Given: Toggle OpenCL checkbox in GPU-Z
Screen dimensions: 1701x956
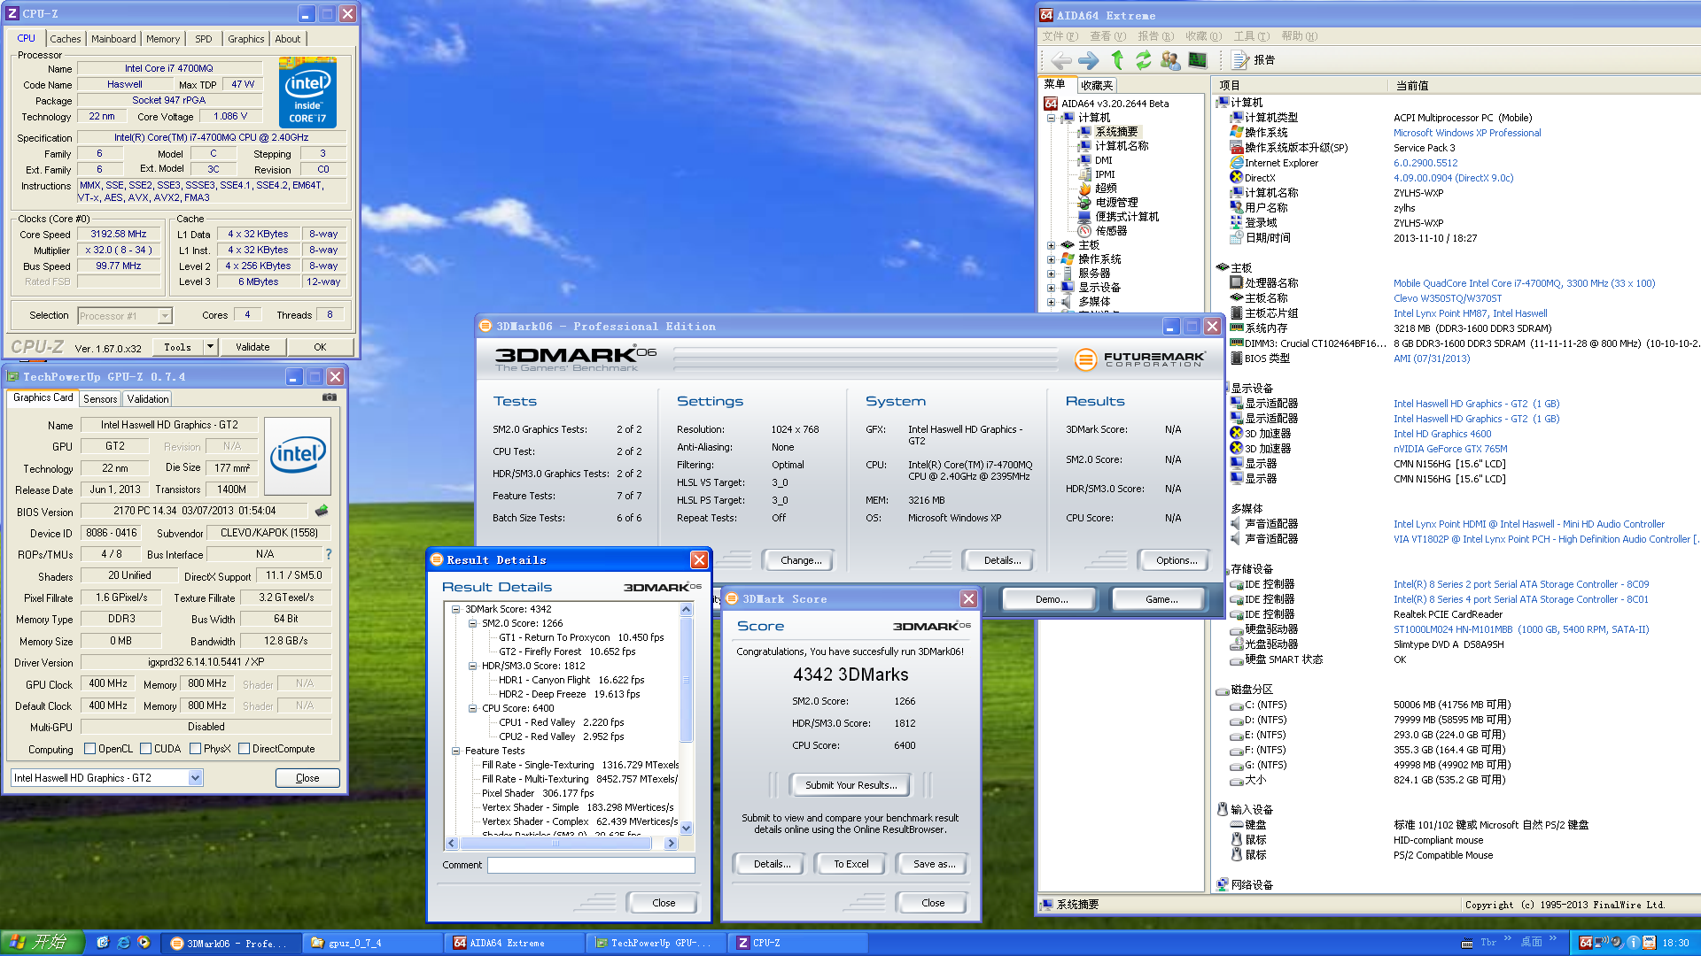Looking at the screenshot, I should click(89, 749).
